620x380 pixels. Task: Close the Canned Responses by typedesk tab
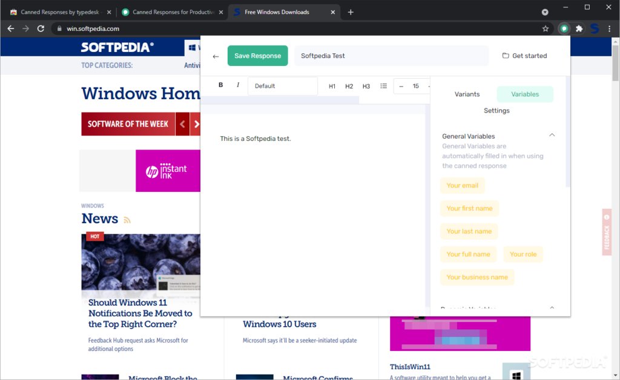click(x=109, y=12)
